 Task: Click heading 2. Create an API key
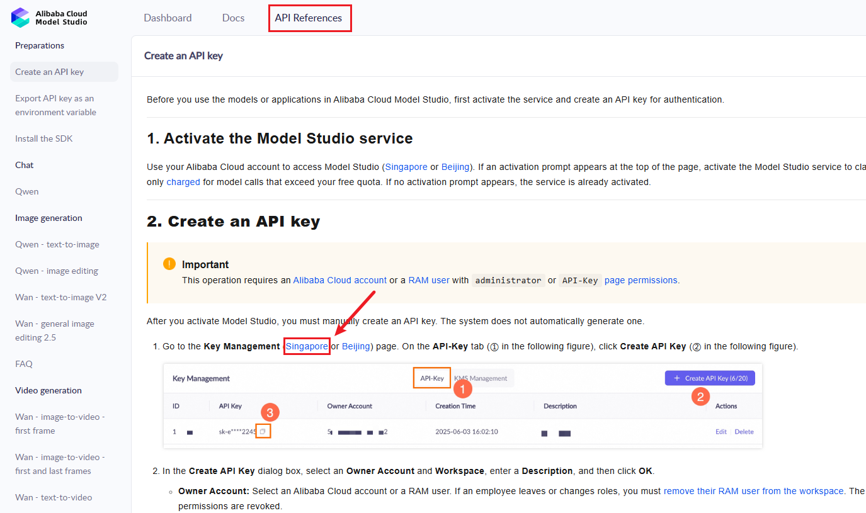pyautogui.click(x=233, y=222)
